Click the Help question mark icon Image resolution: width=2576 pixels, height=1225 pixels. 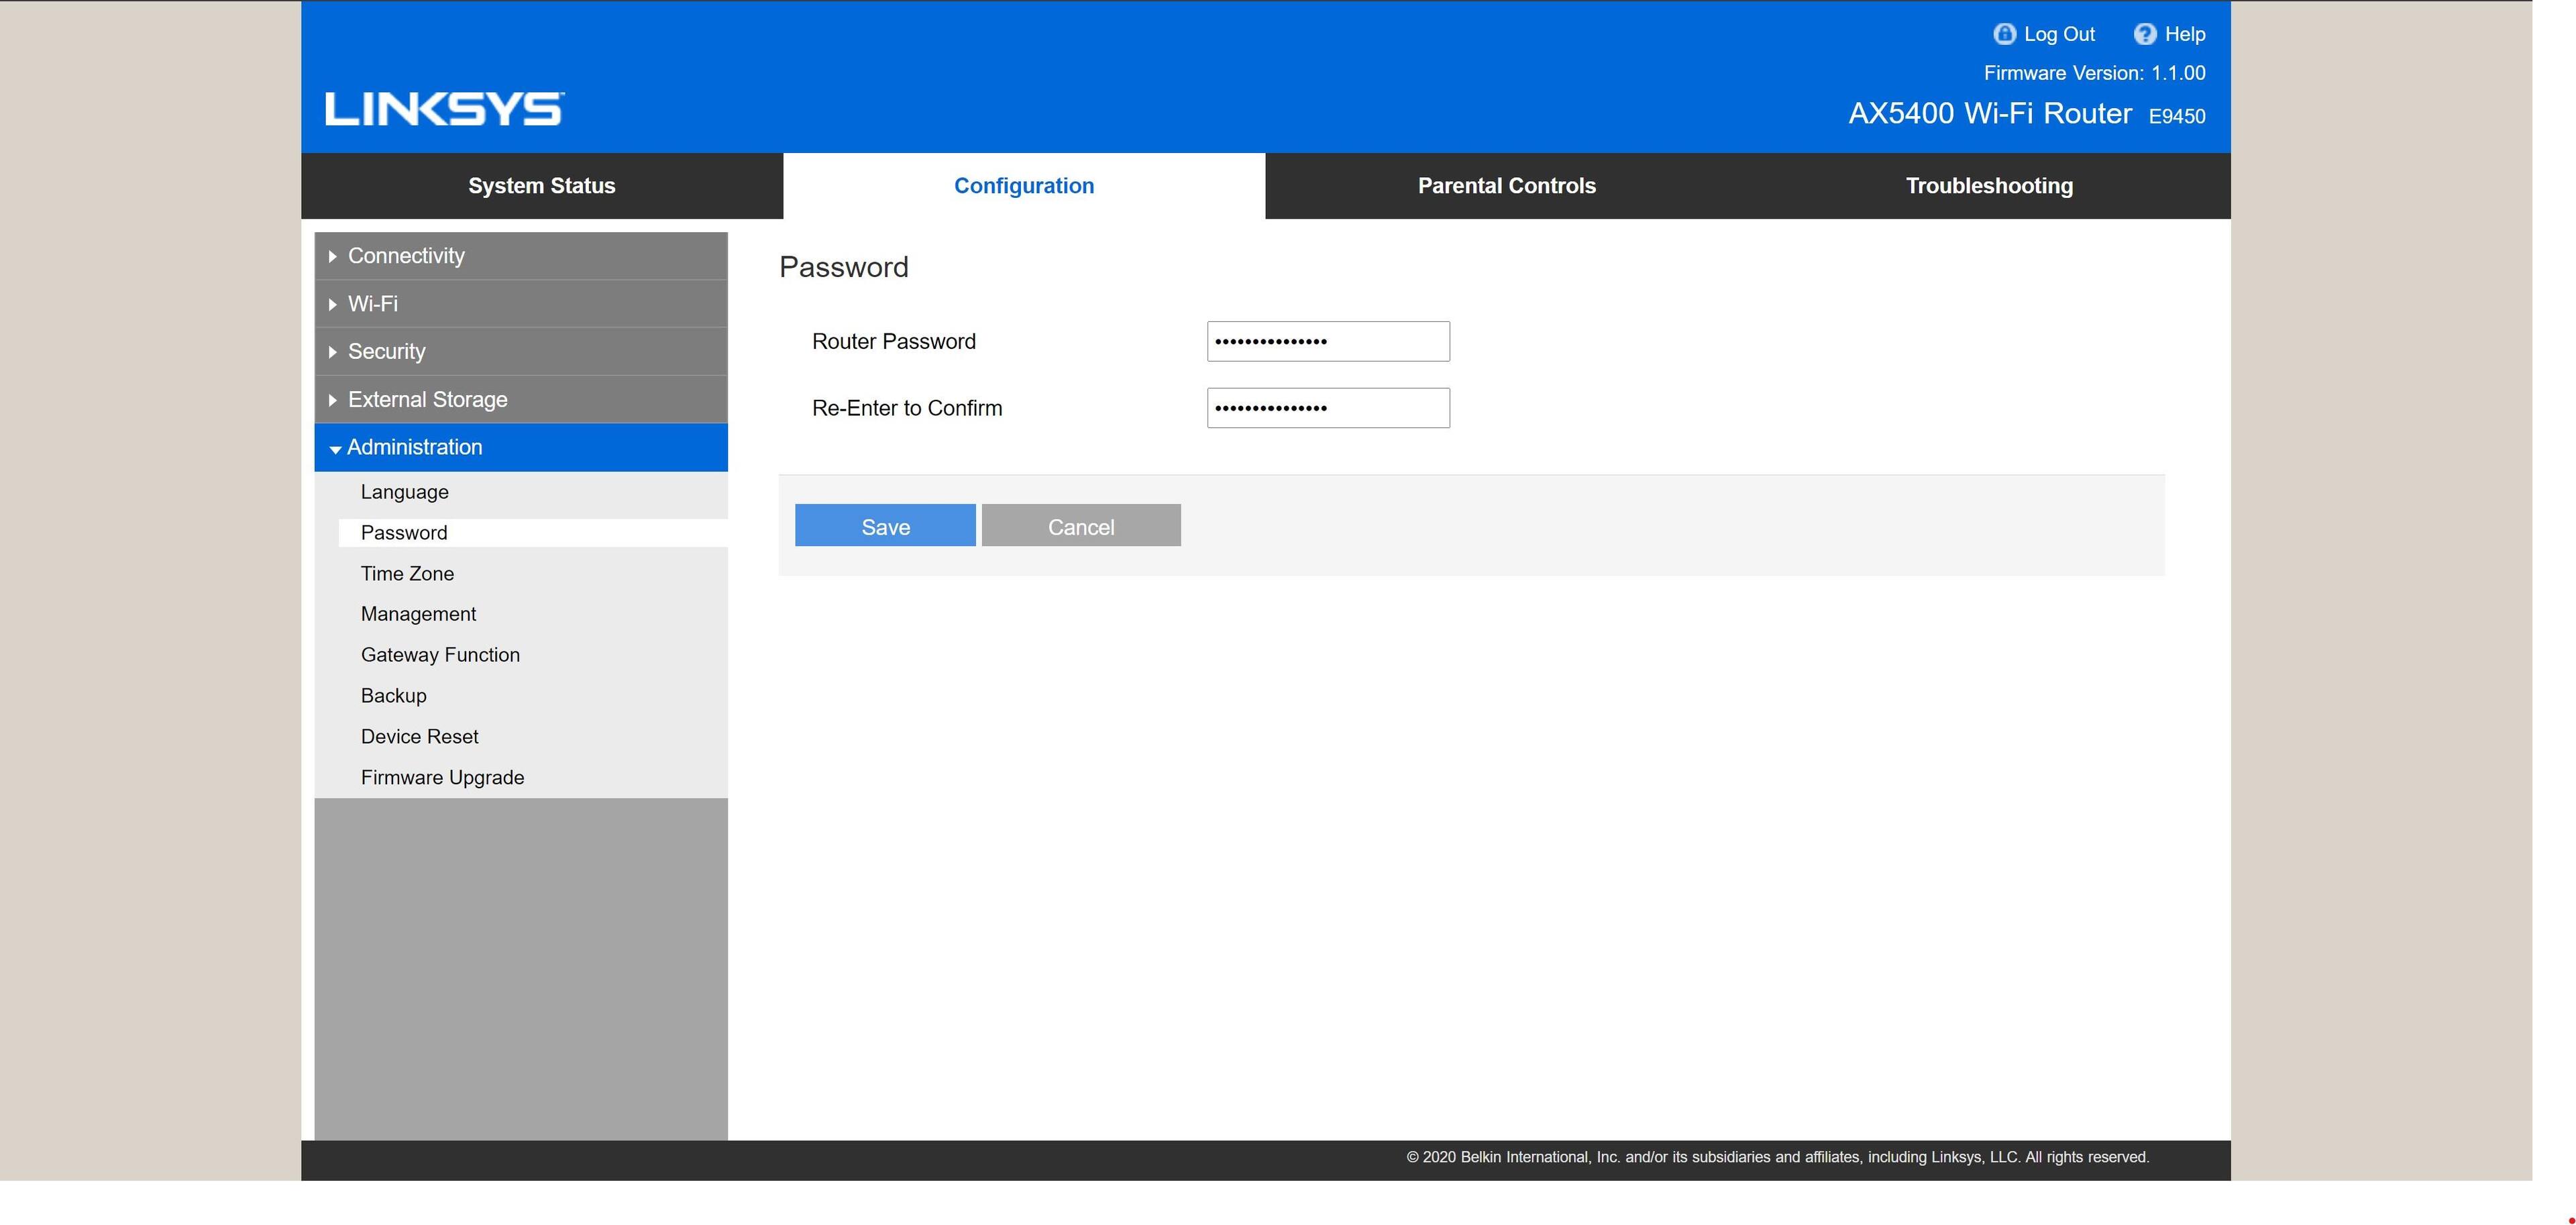point(2144,34)
